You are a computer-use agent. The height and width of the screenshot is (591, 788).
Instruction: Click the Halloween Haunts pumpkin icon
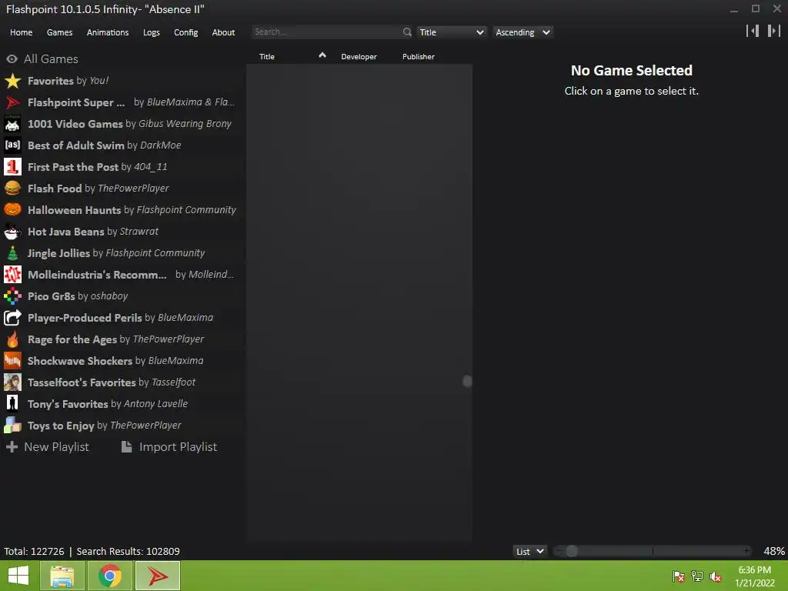(x=12, y=210)
